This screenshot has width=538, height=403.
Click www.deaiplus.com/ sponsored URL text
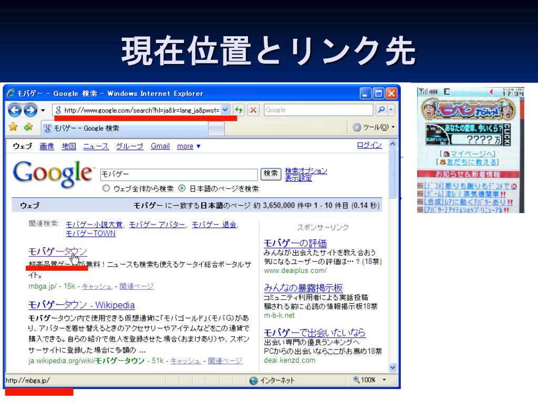[x=295, y=271]
